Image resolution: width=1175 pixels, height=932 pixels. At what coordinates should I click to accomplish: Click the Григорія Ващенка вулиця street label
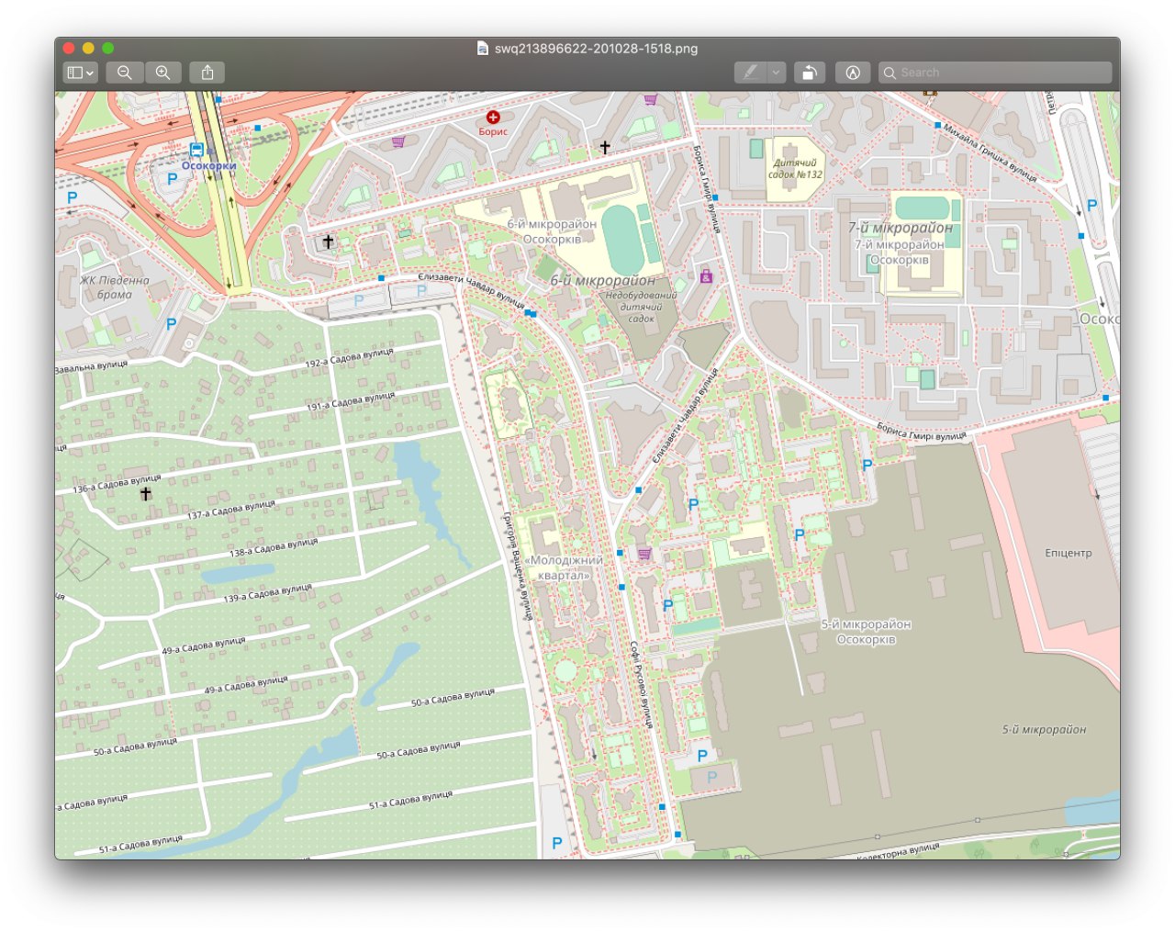(518, 567)
